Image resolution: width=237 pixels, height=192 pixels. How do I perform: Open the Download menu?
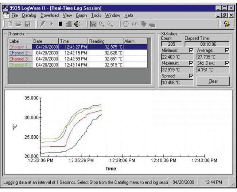pyautogui.click(x=50, y=15)
